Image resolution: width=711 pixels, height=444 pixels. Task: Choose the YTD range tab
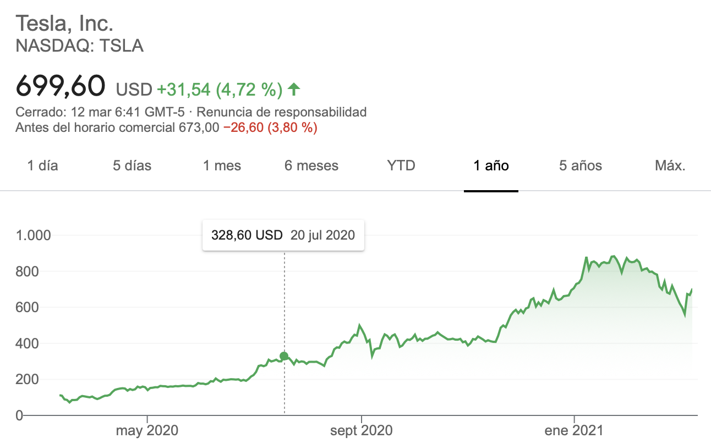pyautogui.click(x=401, y=165)
